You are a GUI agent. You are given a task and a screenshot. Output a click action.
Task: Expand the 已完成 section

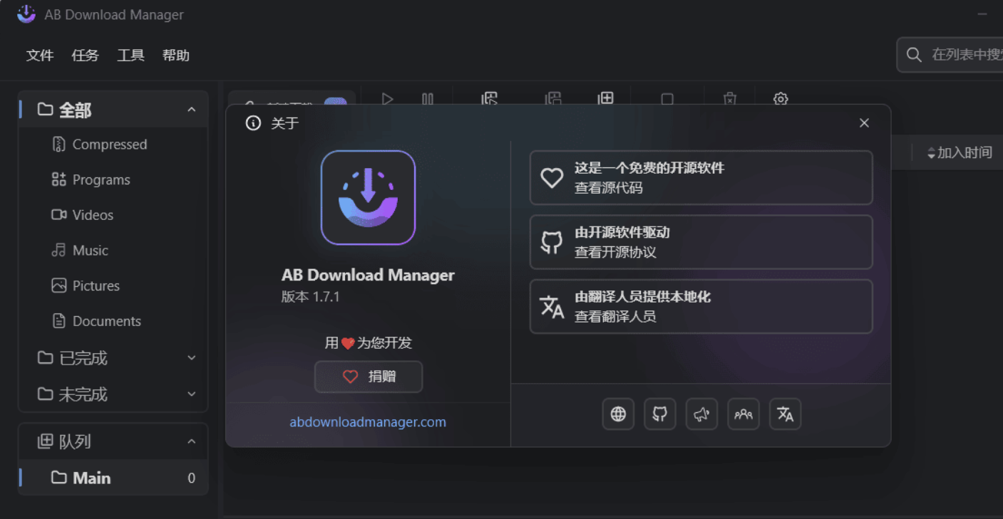click(191, 358)
